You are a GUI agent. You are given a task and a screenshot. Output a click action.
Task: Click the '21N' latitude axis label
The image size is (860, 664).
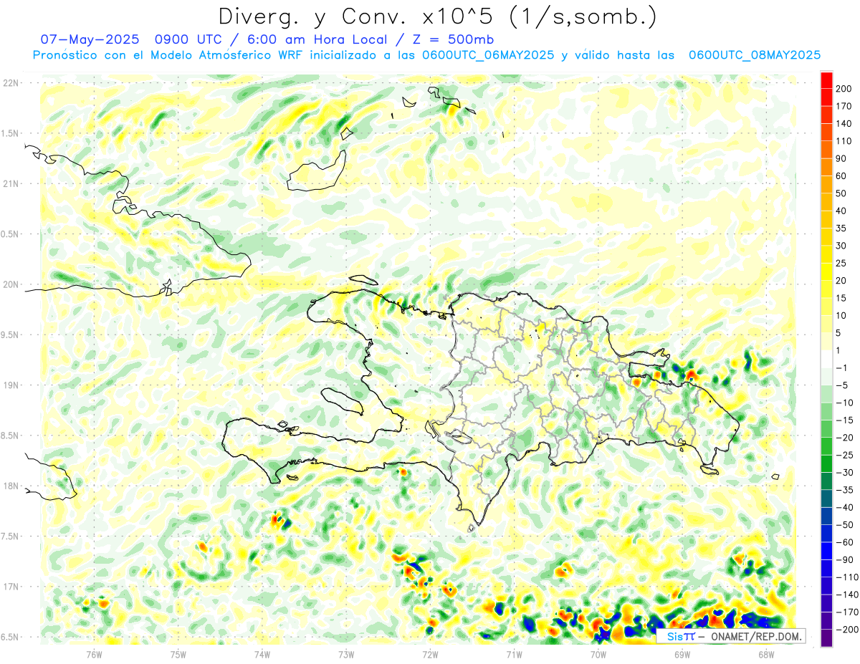coord(10,184)
